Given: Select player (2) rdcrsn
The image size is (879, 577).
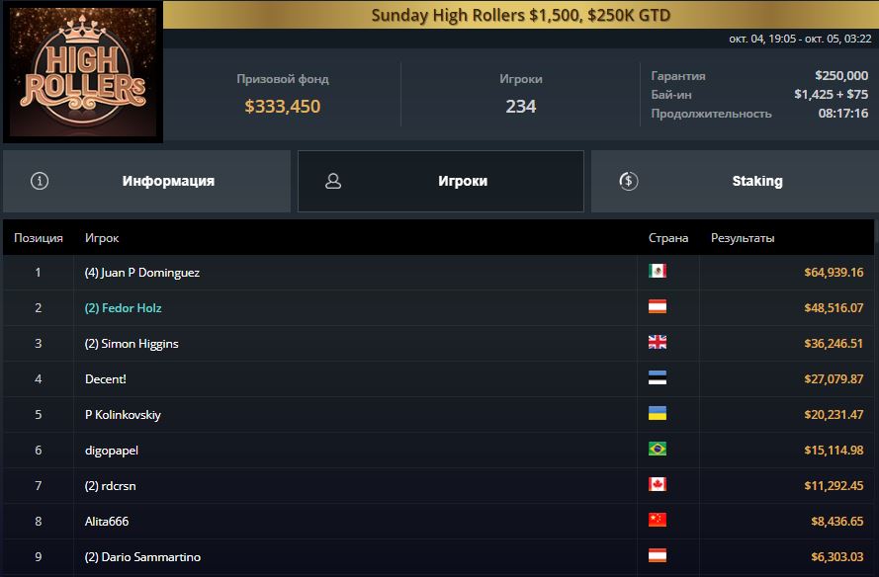Looking at the screenshot, I should [x=111, y=486].
